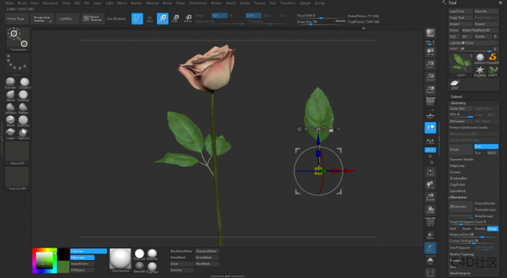
Task: Activate the Edit mode icon
Action: [137, 19]
